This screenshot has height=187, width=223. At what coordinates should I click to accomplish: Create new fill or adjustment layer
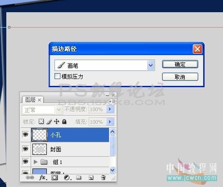tap(67, 178)
